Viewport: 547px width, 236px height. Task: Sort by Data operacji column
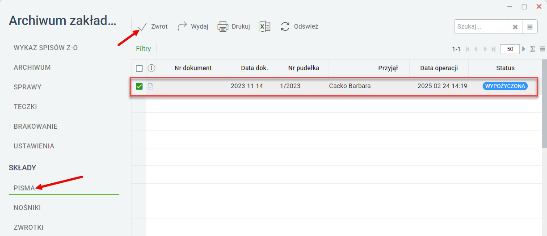pyautogui.click(x=439, y=68)
